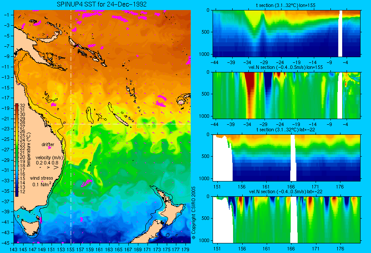The width and height of the screenshot is (371, 253).
Task: Click the map latitude axis label '-23'
Action: pos(6,129)
